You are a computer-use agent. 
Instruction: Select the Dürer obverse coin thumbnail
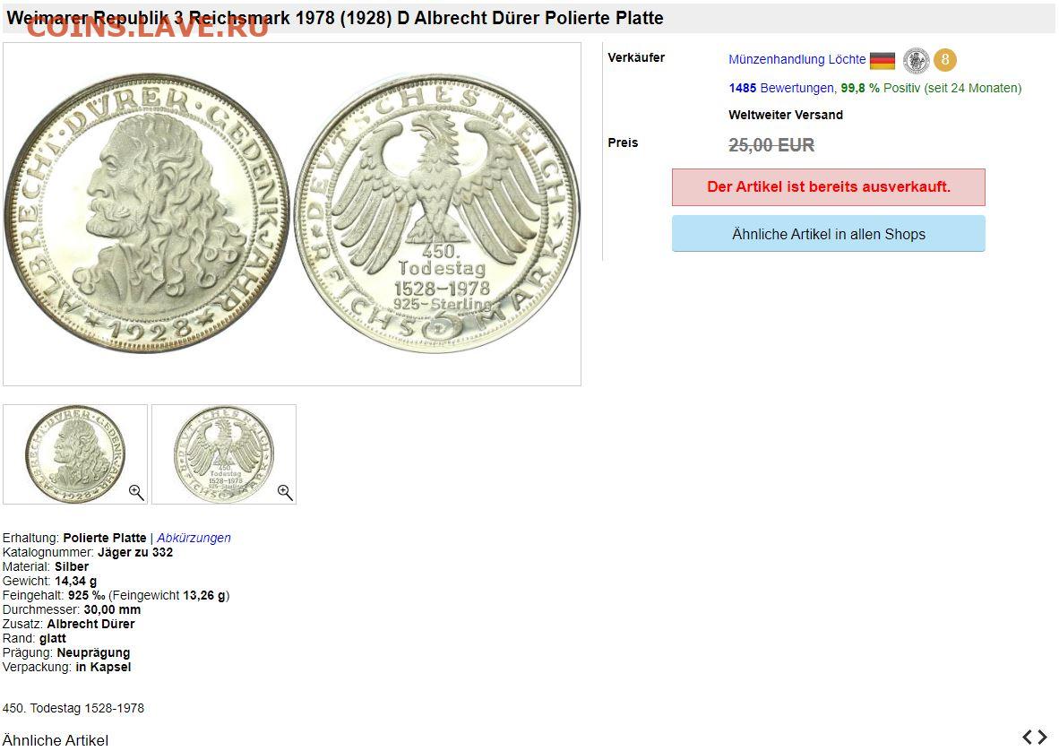(75, 453)
